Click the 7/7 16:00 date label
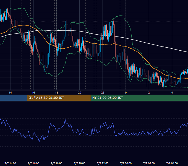The width and height of the screenshot is (188, 166). click(33, 163)
